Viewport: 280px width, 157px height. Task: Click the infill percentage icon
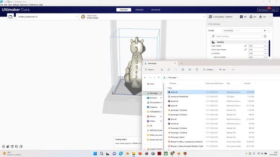[x=241, y=17]
